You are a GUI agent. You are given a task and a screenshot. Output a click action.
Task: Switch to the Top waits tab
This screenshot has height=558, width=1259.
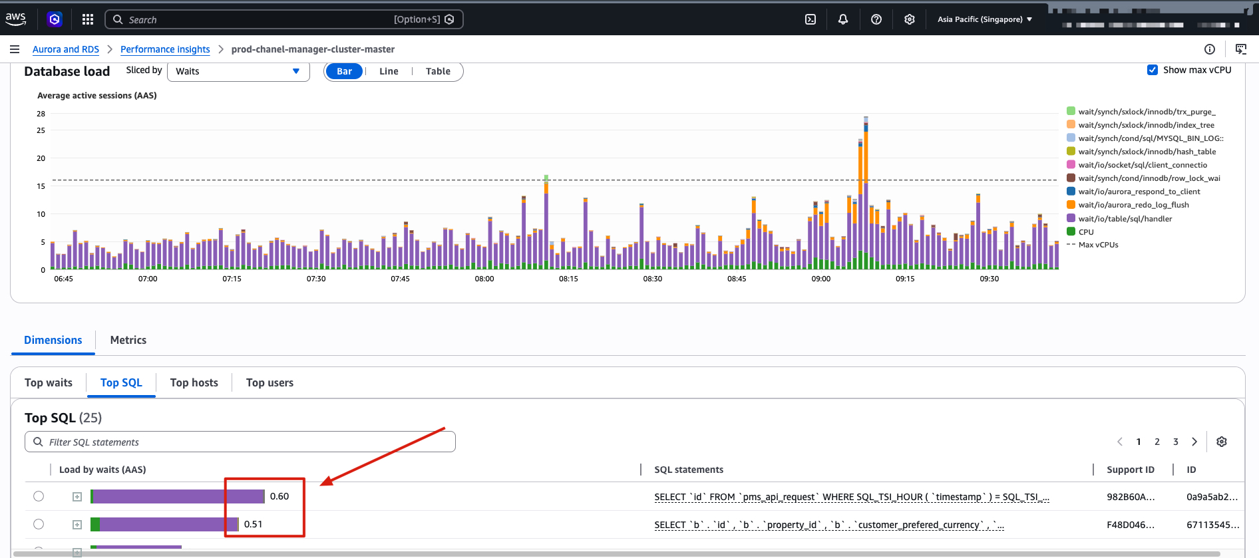[49, 382]
